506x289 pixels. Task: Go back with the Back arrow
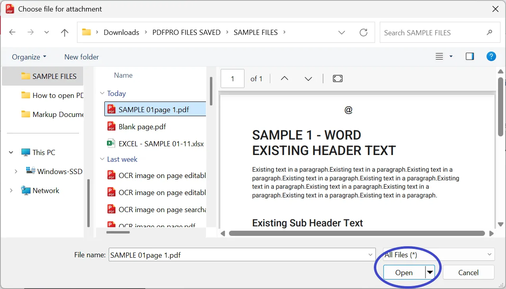[12, 33]
